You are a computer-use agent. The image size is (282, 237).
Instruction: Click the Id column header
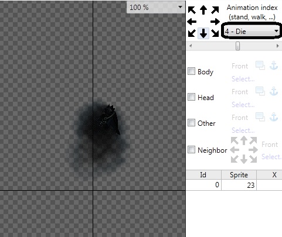[x=203, y=174]
